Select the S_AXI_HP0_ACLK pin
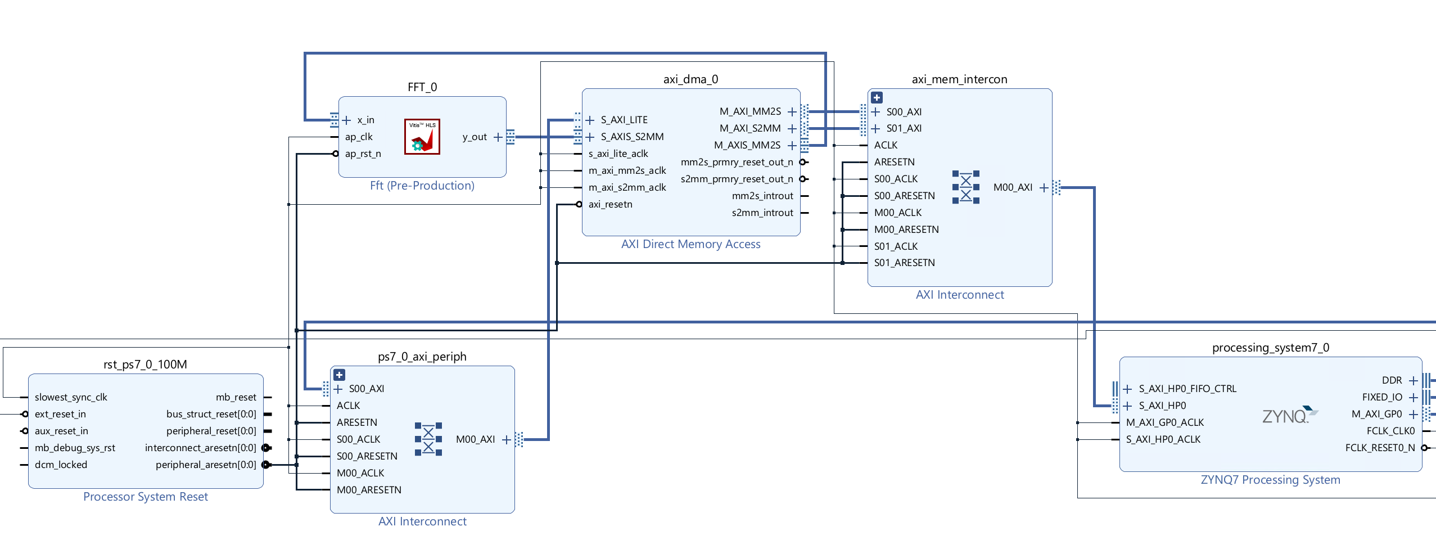The height and width of the screenshot is (549, 1436). 1163,439
